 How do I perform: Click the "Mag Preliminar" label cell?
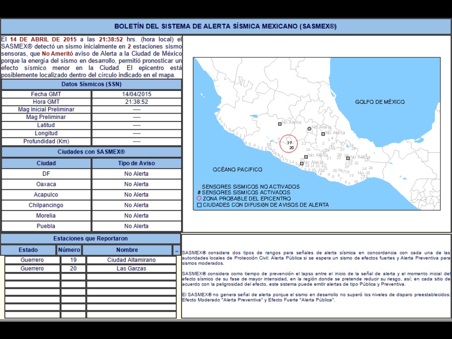click(46, 117)
